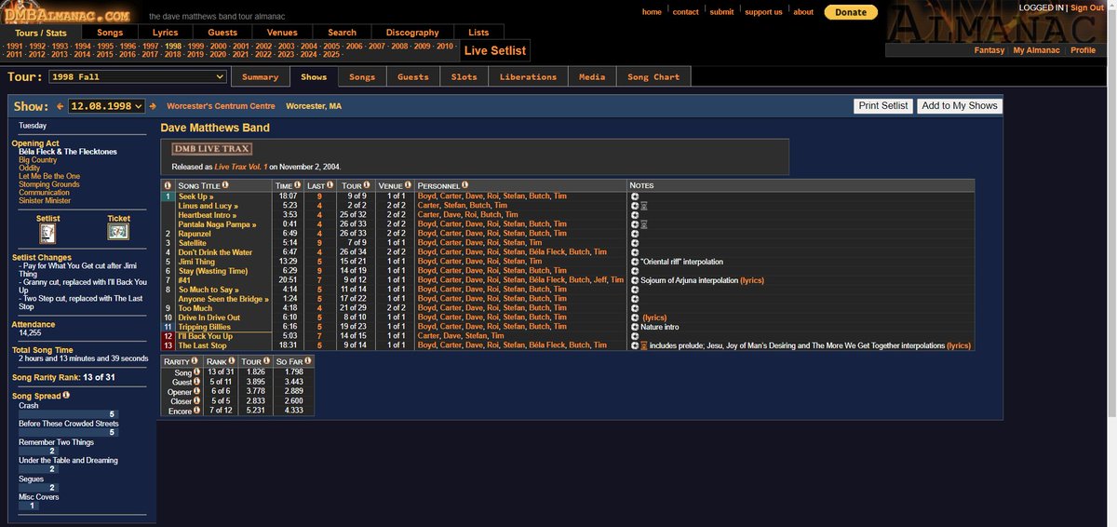Click the info icon beside Rank header

coord(230,361)
